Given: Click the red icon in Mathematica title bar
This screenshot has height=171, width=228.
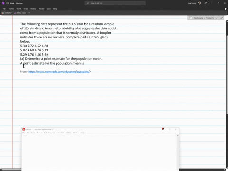Looking at the screenshot, I should click(163, 129).
